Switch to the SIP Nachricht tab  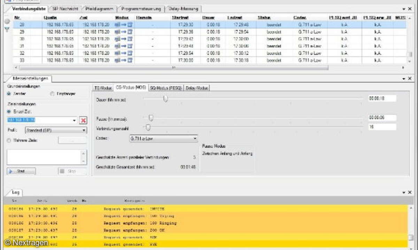(65, 8)
